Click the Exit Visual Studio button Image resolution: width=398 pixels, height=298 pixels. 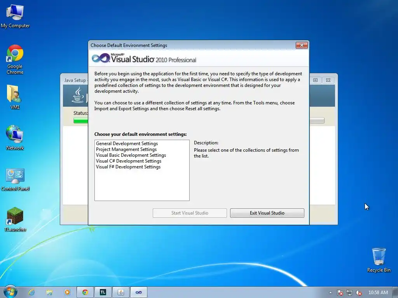pos(267,213)
